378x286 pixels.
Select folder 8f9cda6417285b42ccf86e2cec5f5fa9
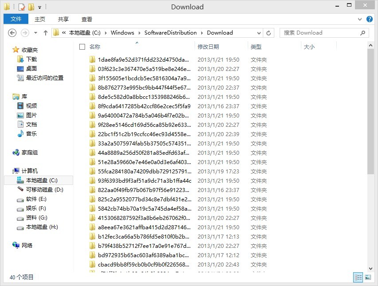tap(144, 106)
